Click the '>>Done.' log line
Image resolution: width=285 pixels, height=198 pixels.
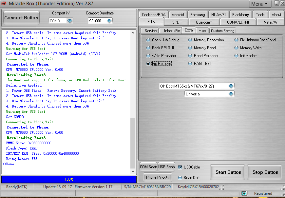click(9, 164)
